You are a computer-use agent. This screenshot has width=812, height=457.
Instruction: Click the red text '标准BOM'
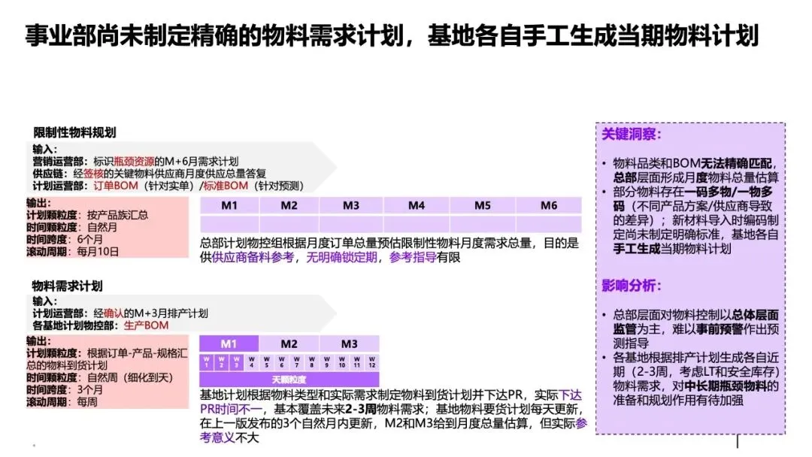[226, 186]
